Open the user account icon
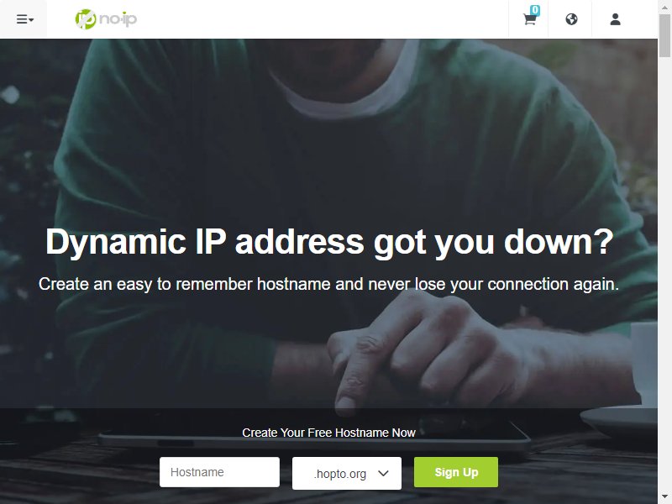Image resolution: width=672 pixels, height=504 pixels. (x=616, y=19)
